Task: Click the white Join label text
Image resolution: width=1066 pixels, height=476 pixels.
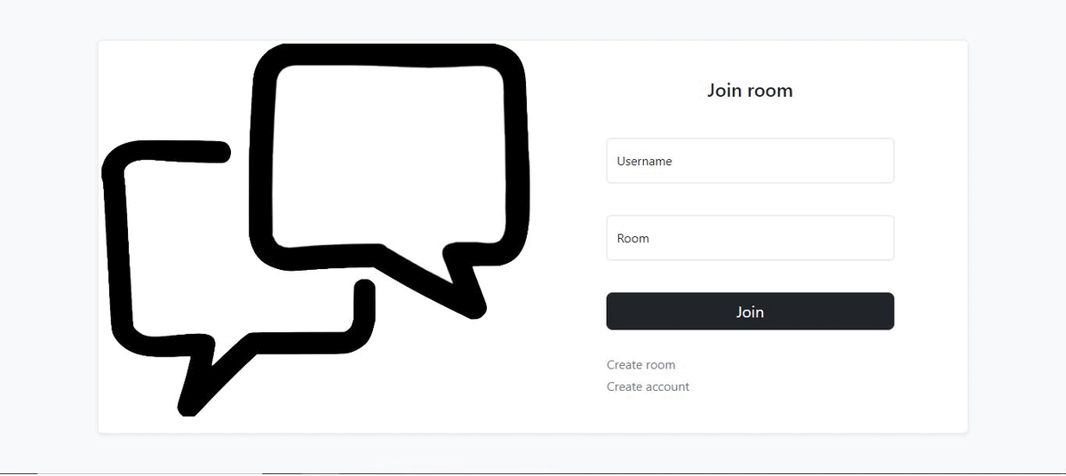Action: 750,313
